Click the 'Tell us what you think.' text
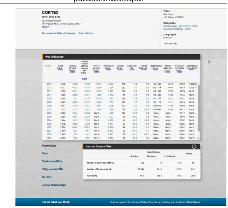This screenshot has width=228, height=208. click(x=56, y=202)
